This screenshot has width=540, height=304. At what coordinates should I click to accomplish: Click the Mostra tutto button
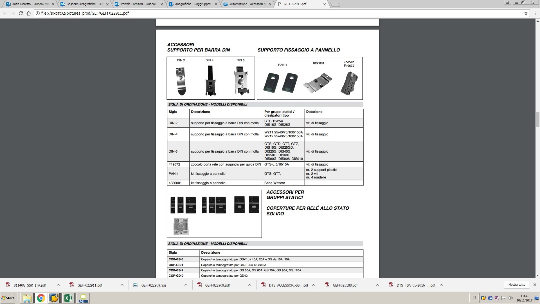517,285
